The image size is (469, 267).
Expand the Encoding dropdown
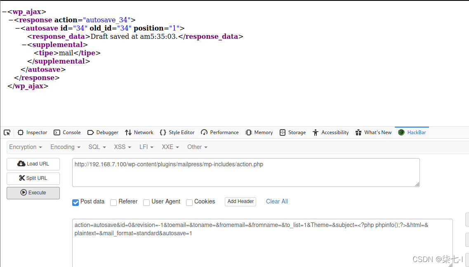click(65, 147)
